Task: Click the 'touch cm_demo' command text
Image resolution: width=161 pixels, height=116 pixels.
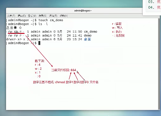Action: (51, 20)
